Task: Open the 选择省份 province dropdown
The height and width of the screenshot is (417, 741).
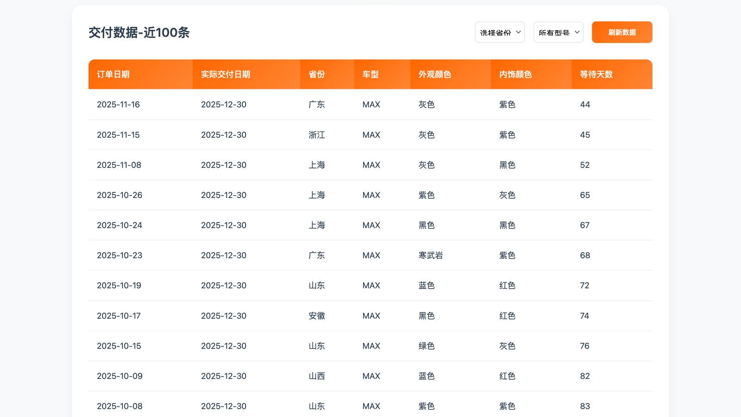Action: pyautogui.click(x=500, y=32)
